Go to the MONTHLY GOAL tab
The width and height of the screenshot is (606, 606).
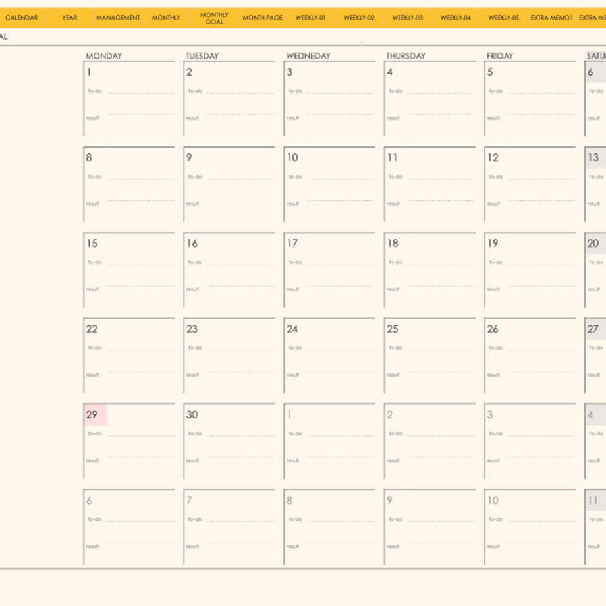(215, 18)
